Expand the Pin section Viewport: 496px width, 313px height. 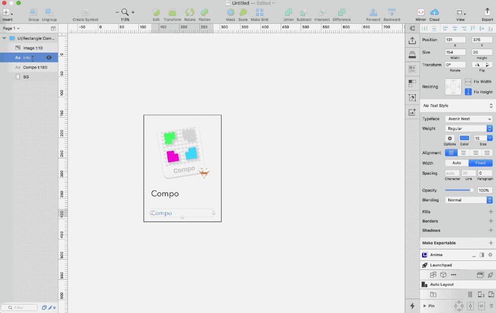(424, 306)
